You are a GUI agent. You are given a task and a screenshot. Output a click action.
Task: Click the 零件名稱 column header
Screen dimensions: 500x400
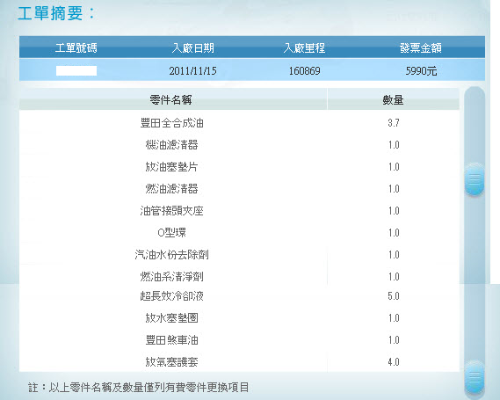(171, 100)
